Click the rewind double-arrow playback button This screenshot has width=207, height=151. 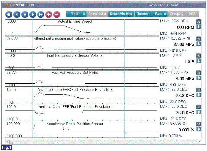(x=9, y=14)
